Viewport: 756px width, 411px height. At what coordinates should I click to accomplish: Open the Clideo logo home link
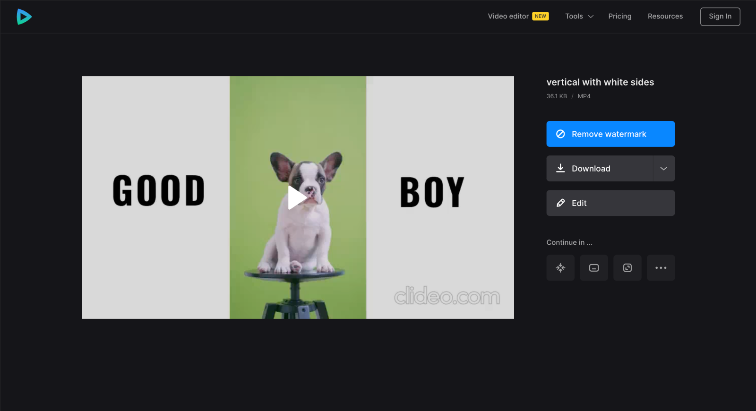[24, 17]
